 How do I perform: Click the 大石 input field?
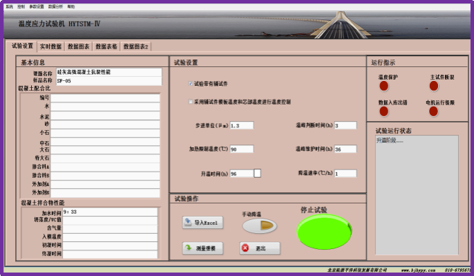(x=105, y=150)
